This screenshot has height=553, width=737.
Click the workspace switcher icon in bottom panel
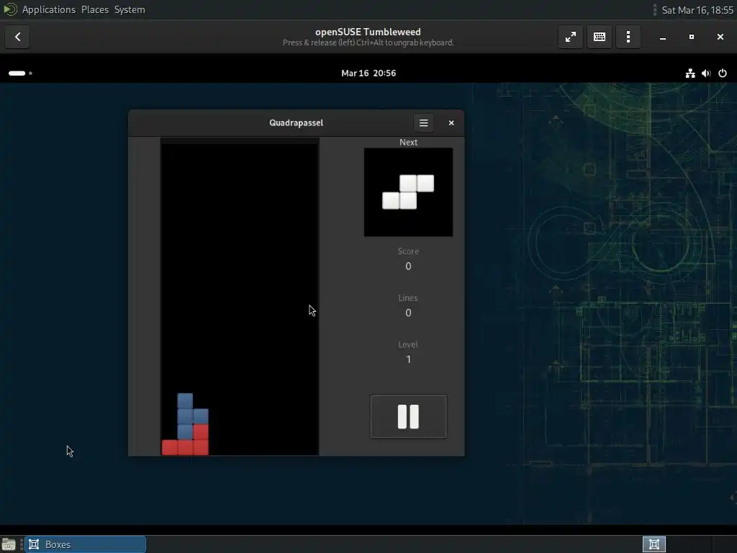tap(654, 544)
